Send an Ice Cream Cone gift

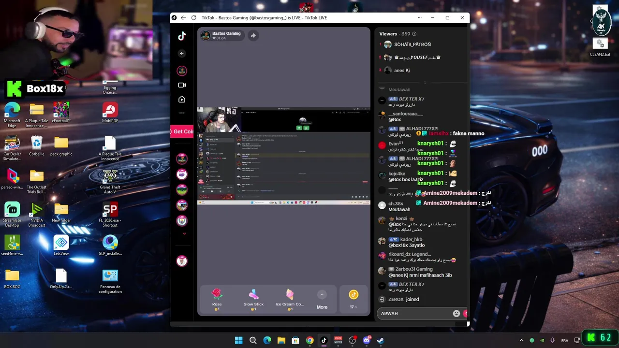coord(290,300)
